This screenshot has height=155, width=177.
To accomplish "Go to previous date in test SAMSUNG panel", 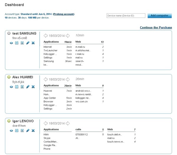I will click(x=46, y=36).
